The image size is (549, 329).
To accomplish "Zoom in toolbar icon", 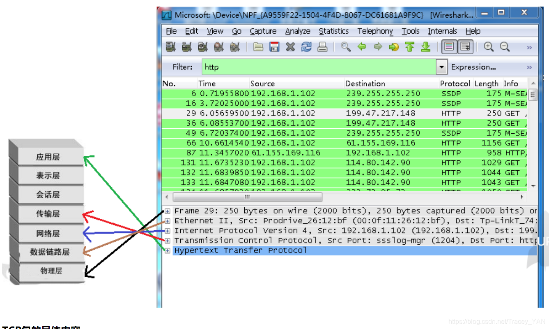I will click(488, 47).
